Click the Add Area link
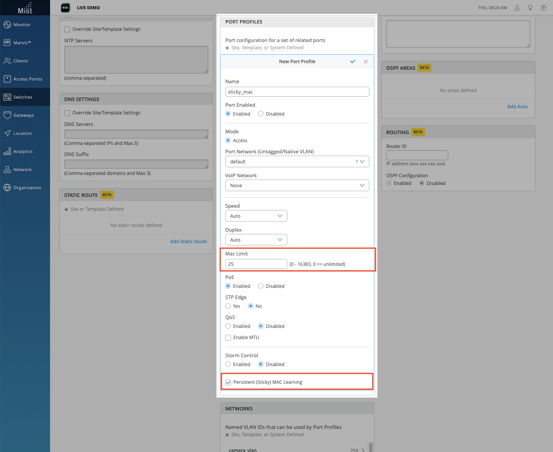 (517, 107)
